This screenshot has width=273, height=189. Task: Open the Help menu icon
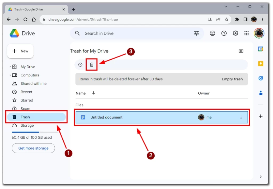coord(224,33)
